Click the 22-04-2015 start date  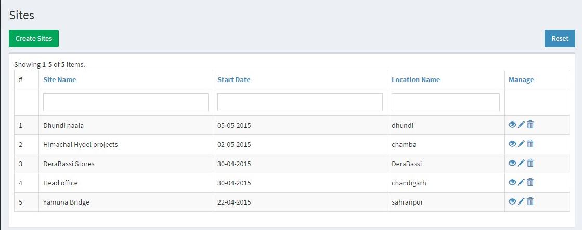(234, 202)
